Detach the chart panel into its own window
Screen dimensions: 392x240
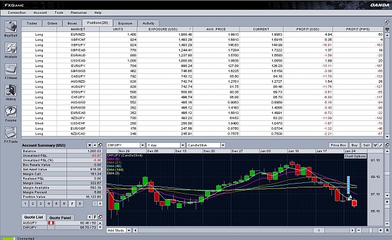[x=387, y=145]
